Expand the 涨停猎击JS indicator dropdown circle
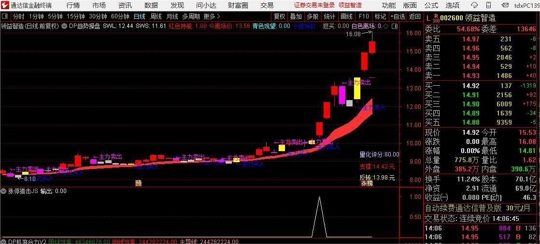540x244 pixels. pyautogui.click(x=3, y=191)
